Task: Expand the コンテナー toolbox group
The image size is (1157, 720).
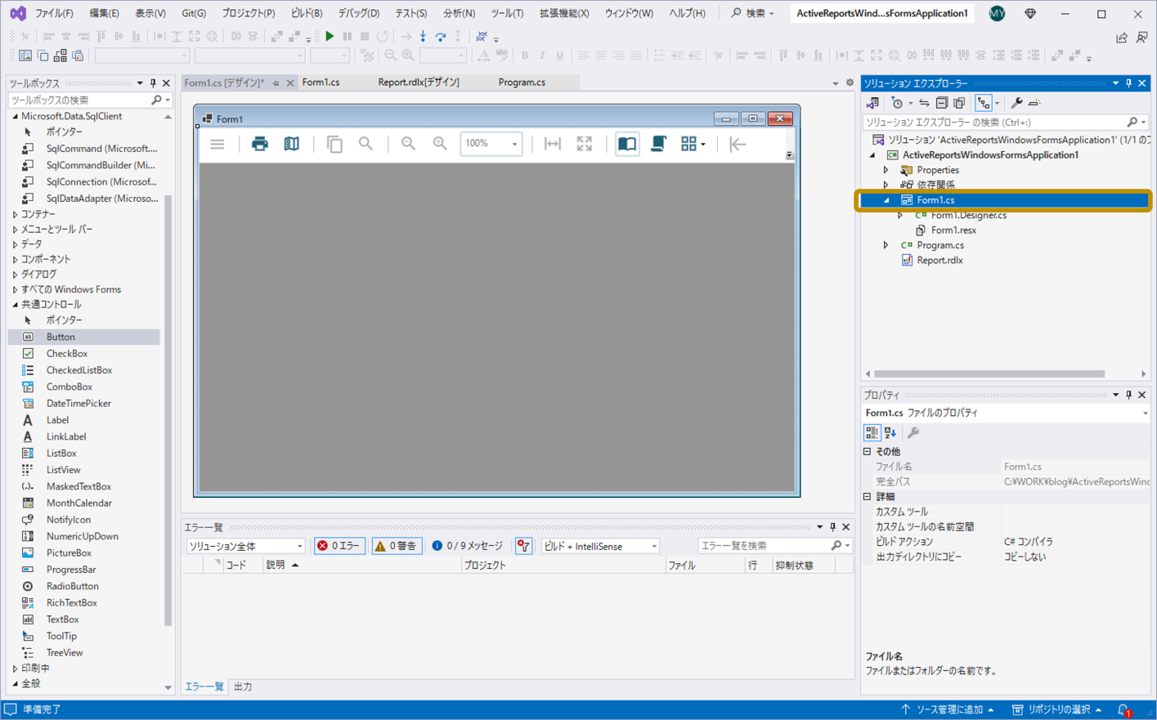Action: coord(15,214)
